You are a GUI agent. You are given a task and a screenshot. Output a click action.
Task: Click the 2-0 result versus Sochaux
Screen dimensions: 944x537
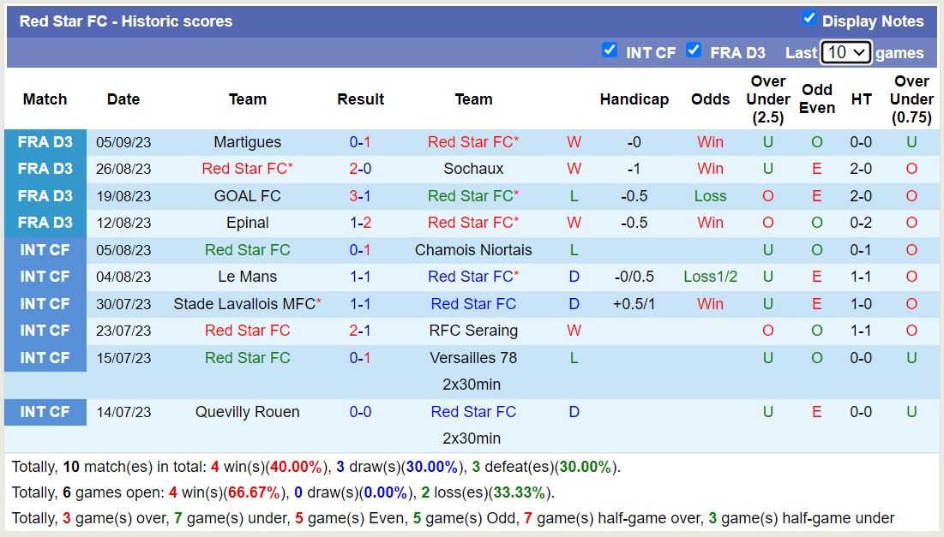[360, 168]
